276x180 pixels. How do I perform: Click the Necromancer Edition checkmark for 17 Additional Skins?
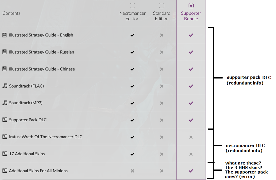[132, 154]
